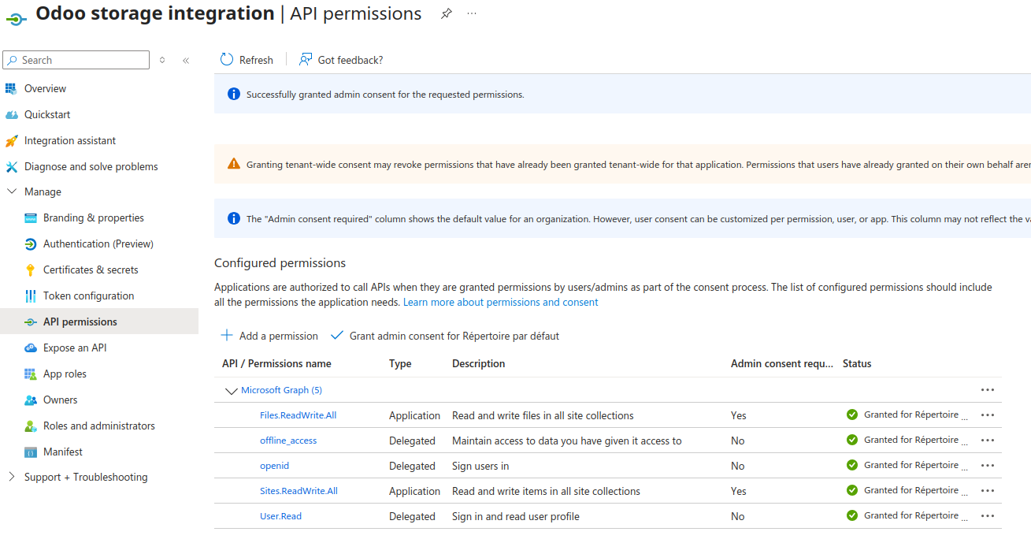This screenshot has width=1031, height=554.
Task: Open Learn more about permissions and consent
Action: [501, 302]
